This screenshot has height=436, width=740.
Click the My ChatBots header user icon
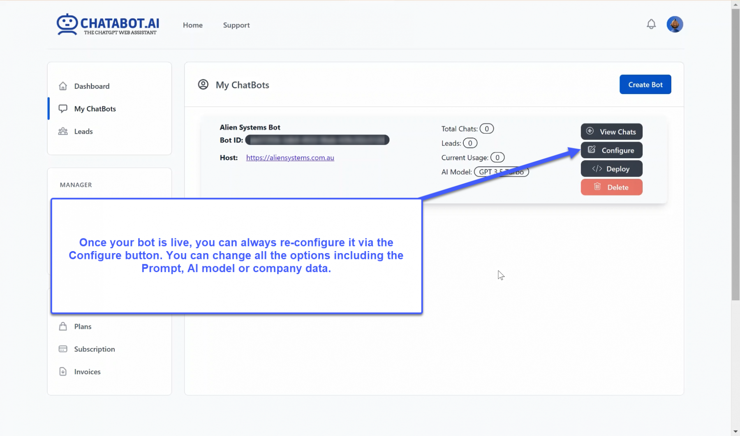(x=203, y=85)
